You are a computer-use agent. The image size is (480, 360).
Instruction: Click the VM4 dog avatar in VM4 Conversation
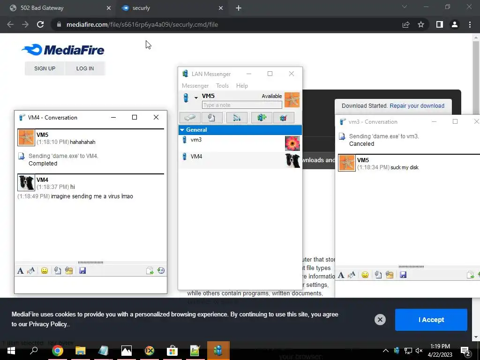(26, 182)
